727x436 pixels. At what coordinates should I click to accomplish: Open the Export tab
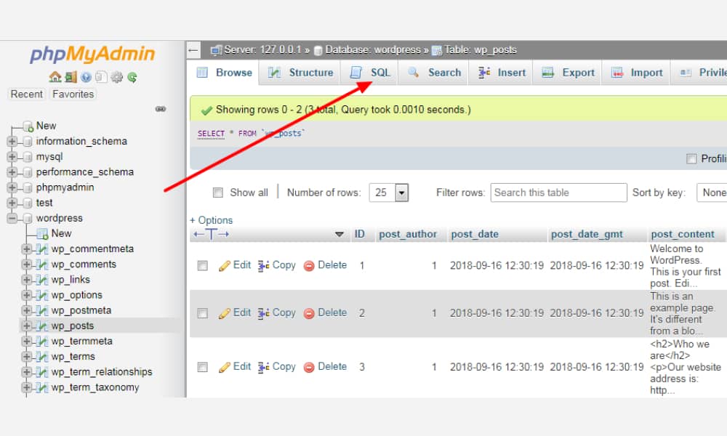pyautogui.click(x=568, y=73)
